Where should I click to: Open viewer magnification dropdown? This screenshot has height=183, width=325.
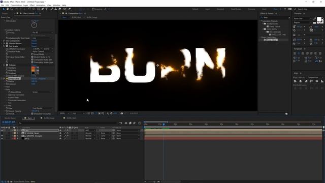[64, 113]
